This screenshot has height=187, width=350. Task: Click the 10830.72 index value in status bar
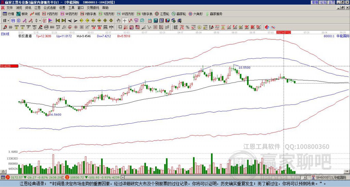(77, 177)
